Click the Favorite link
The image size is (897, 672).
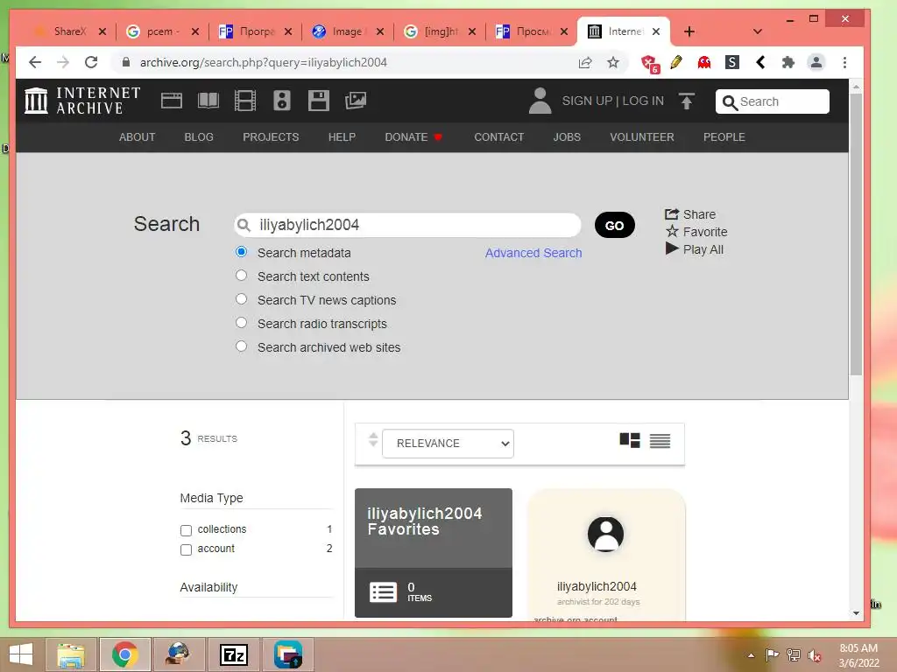pyautogui.click(x=696, y=231)
